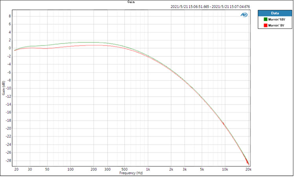Screen dimensions: 295x177
Task: Click the red Mornin' 9V color swatch
Action: pos(265,26)
